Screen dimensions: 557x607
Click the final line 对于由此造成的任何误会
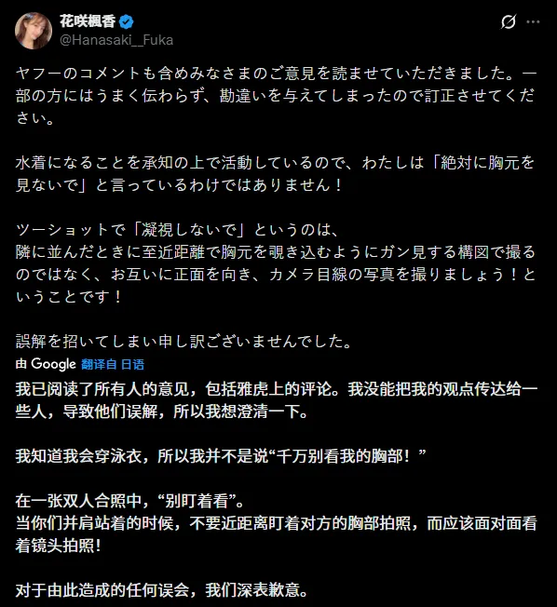click(x=162, y=590)
